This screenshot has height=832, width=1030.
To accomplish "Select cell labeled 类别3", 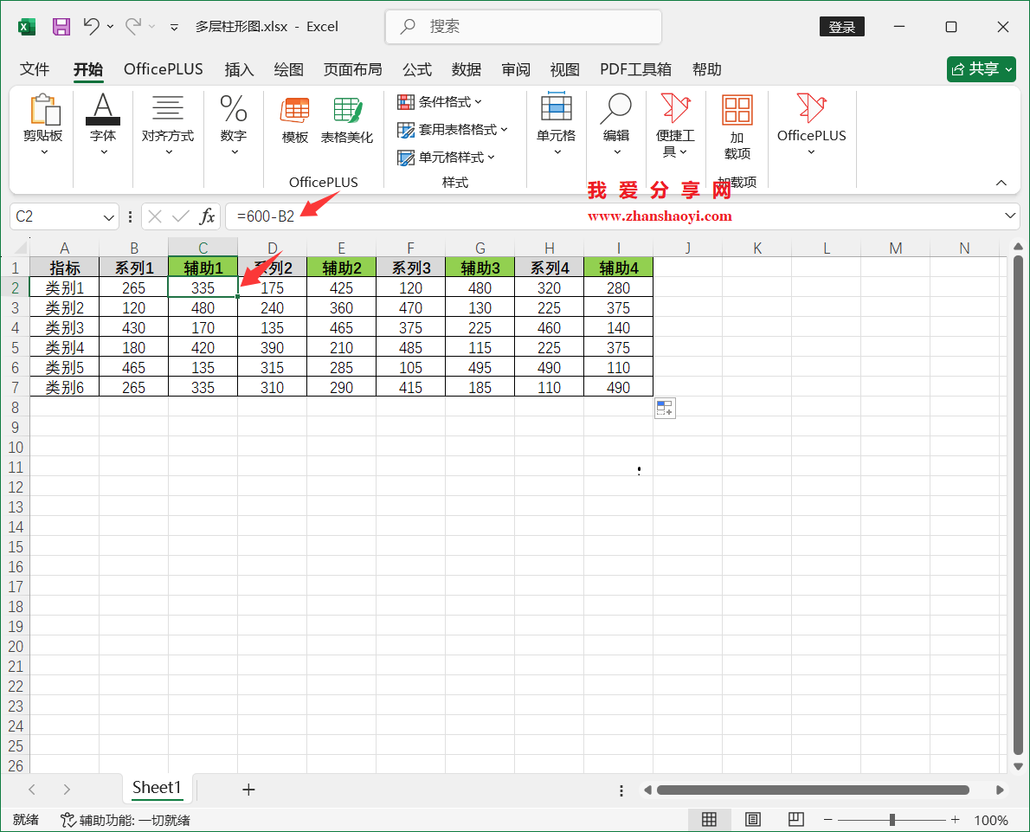I will [x=64, y=327].
